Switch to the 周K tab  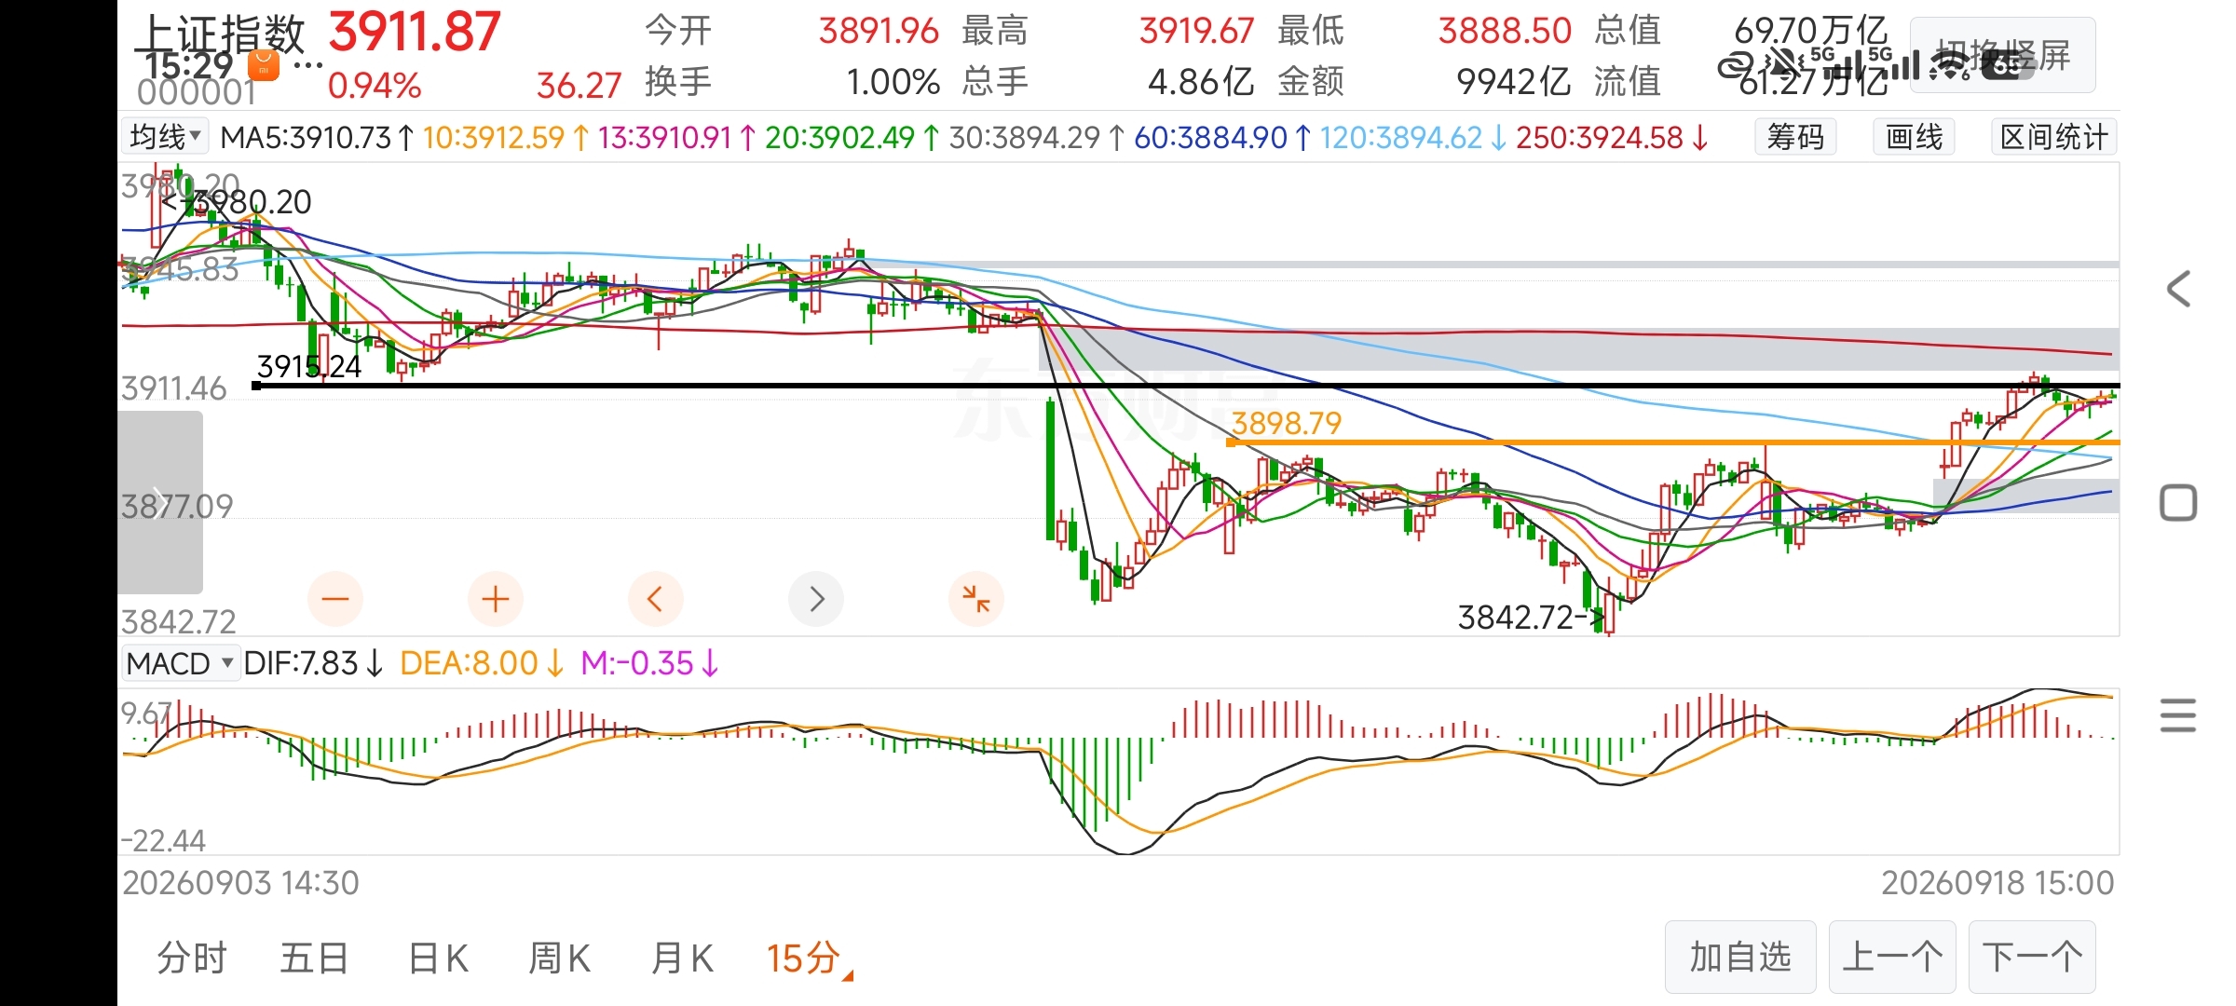[559, 958]
